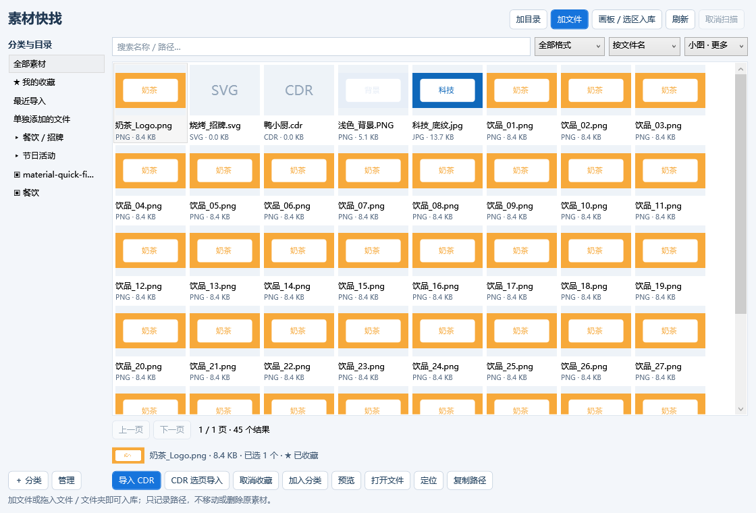Select 全部素材 in the sidebar
756x513 pixels.
click(57, 63)
